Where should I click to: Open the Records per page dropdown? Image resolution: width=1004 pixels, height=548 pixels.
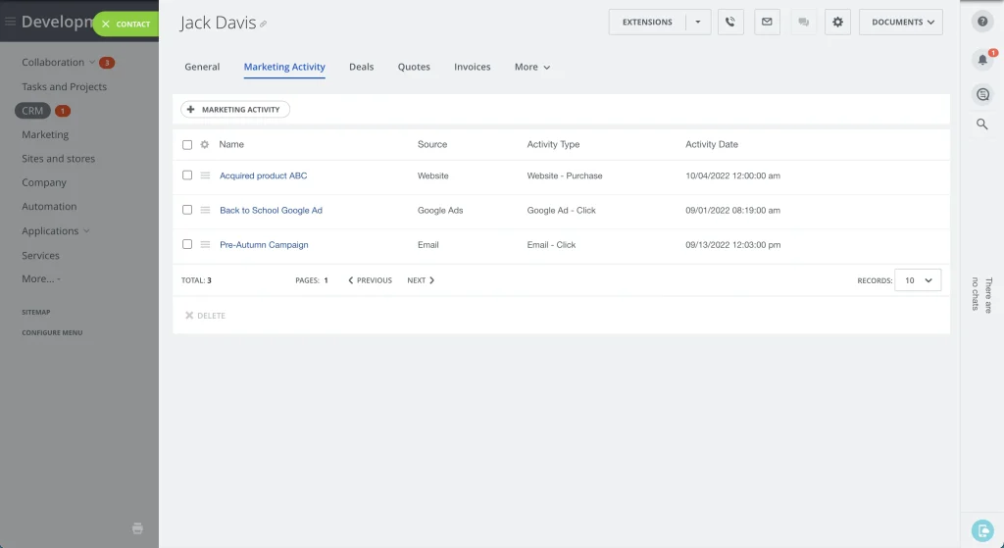pyautogui.click(x=918, y=280)
